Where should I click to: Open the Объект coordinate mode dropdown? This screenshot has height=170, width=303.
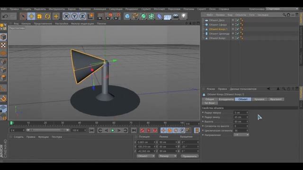pos(146,156)
